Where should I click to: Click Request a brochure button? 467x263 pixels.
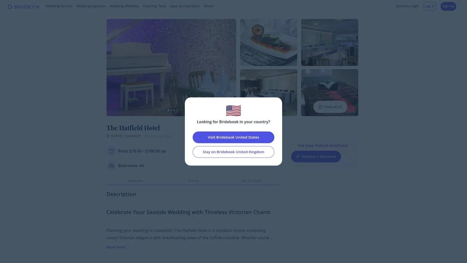point(316,157)
